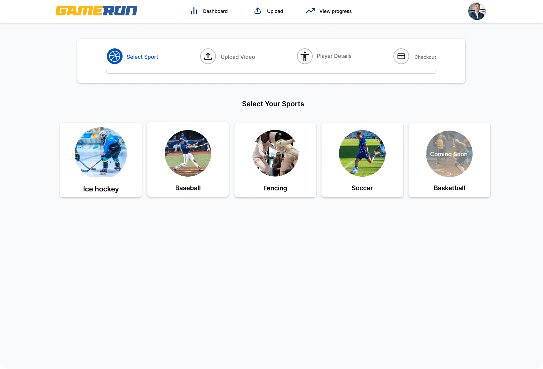Go to Upload in the top navigation

(x=275, y=11)
